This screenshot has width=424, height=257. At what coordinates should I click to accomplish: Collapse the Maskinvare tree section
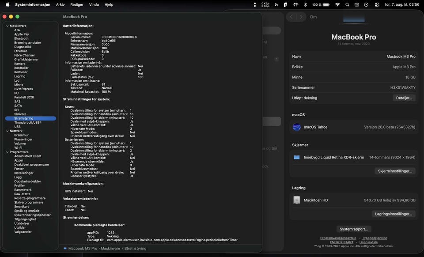click(8, 26)
